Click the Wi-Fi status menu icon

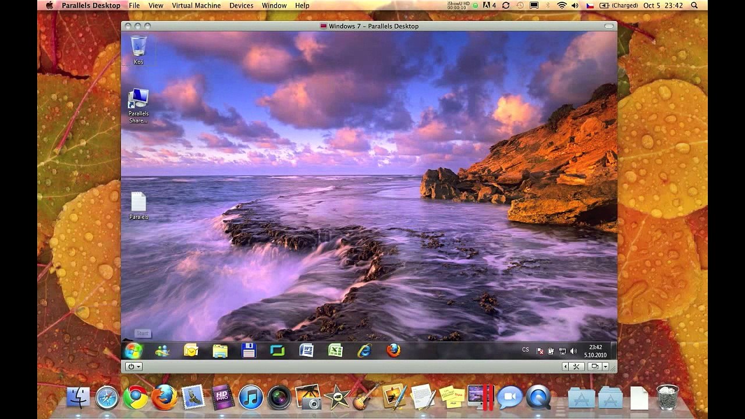562,5
